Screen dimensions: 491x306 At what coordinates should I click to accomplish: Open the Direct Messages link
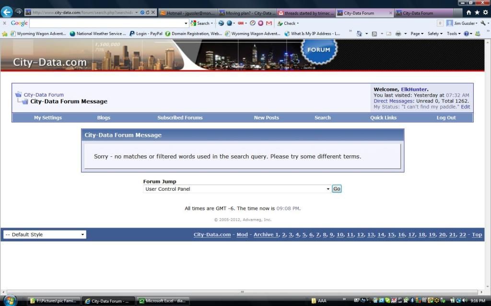point(393,101)
